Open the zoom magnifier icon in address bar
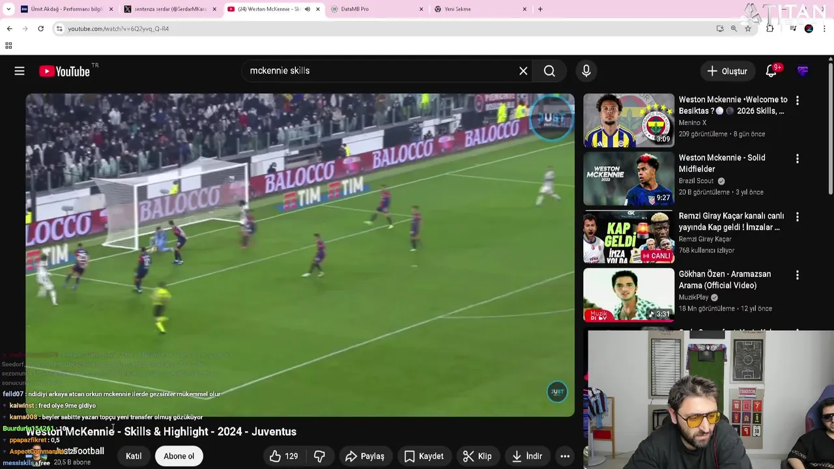This screenshot has height=469, width=834. (x=734, y=29)
